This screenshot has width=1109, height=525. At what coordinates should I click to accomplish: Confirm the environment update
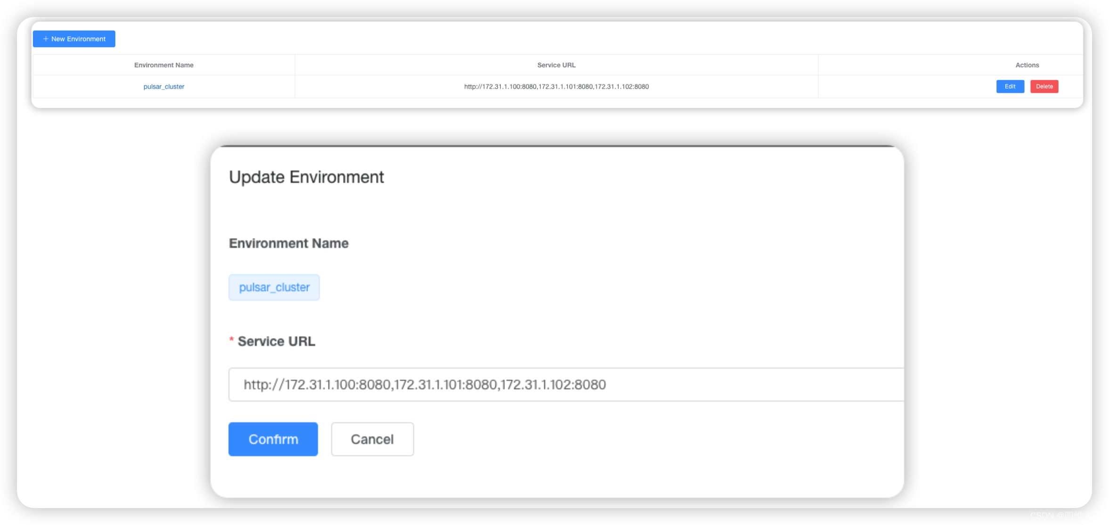pyautogui.click(x=273, y=439)
